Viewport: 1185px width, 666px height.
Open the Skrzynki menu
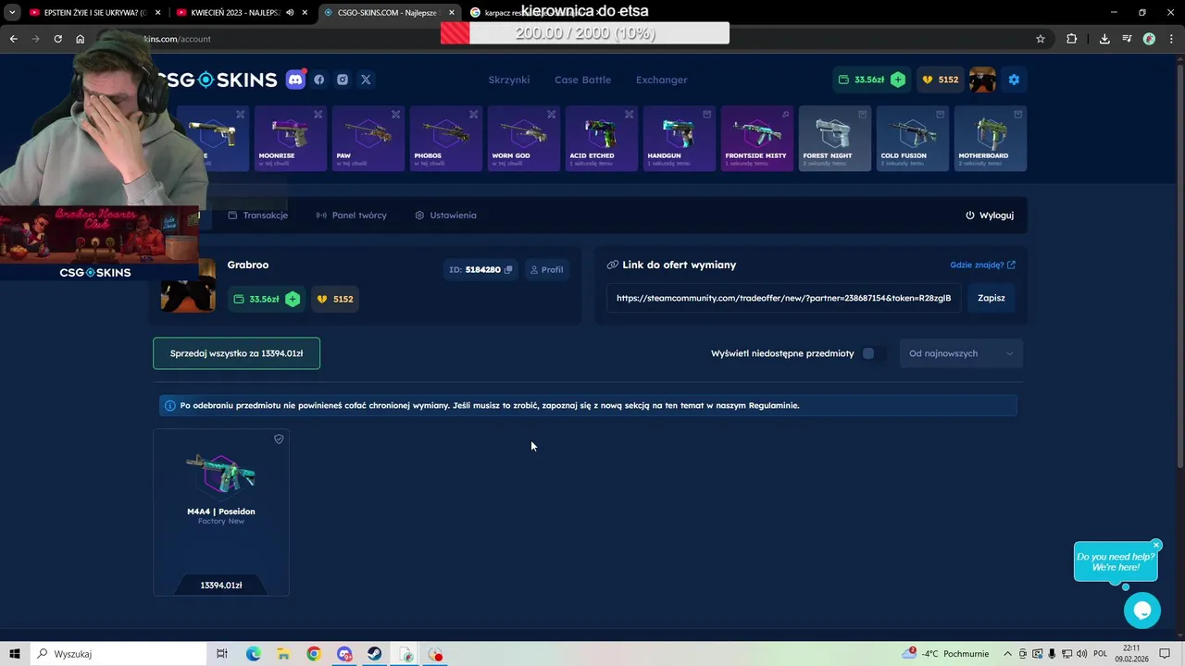[509, 80]
